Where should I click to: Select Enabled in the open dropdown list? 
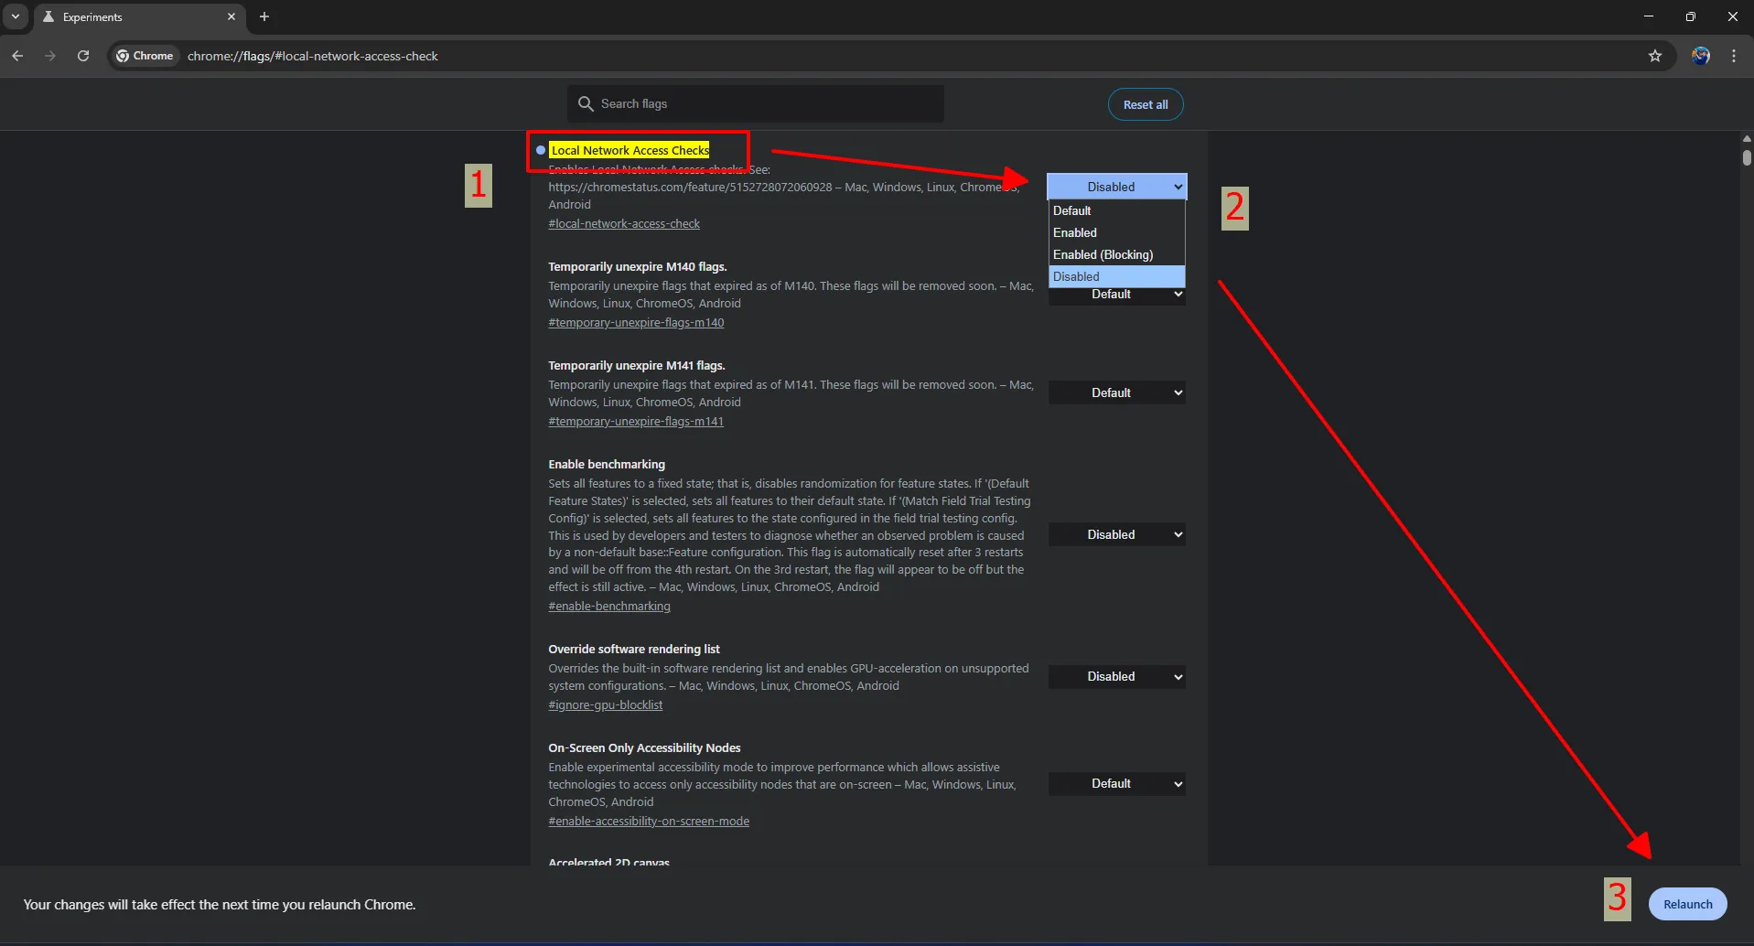[x=1075, y=232]
